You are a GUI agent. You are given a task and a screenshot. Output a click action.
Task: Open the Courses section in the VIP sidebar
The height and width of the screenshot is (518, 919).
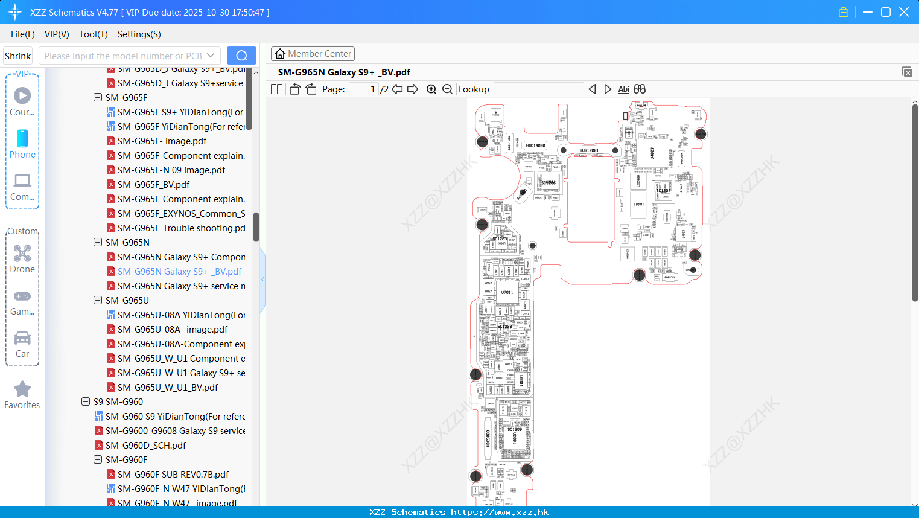click(22, 102)
